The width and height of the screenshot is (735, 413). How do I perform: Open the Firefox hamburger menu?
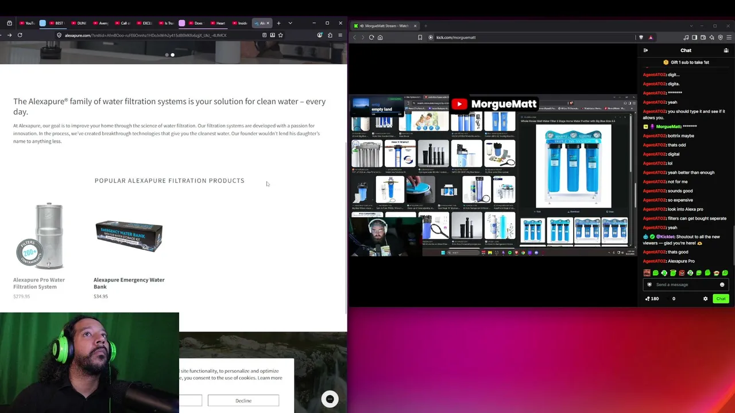tap(340, 35)
